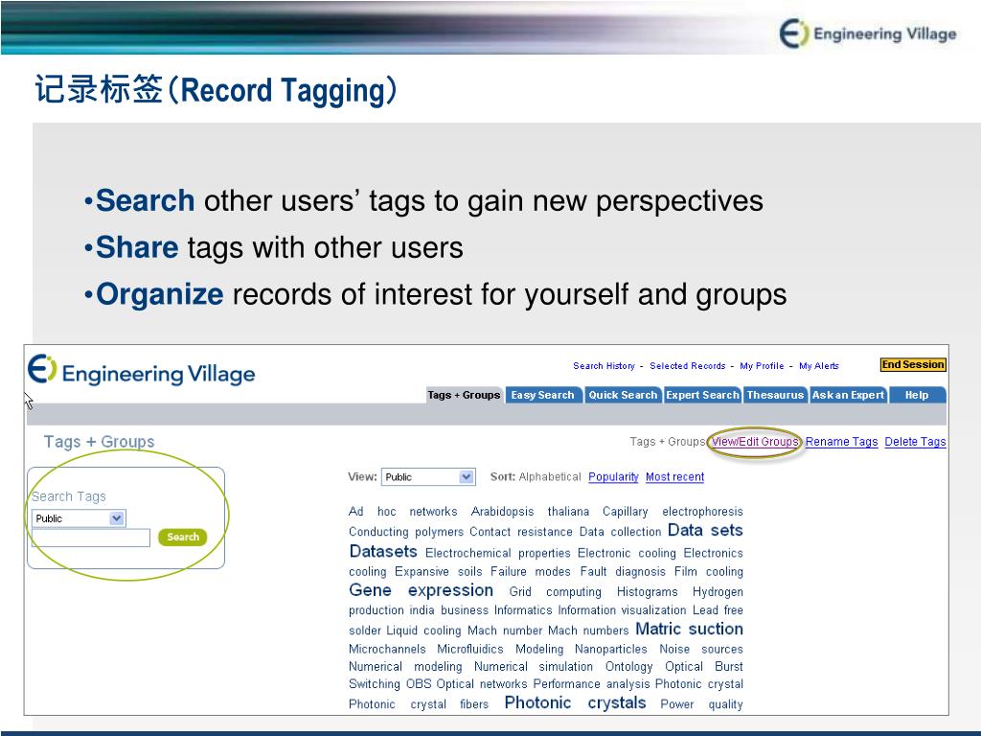981x736 pixels.
Task: Open the 'Ad hoc networks' tag
Action: pyautogui.click(x=403, y=512)
